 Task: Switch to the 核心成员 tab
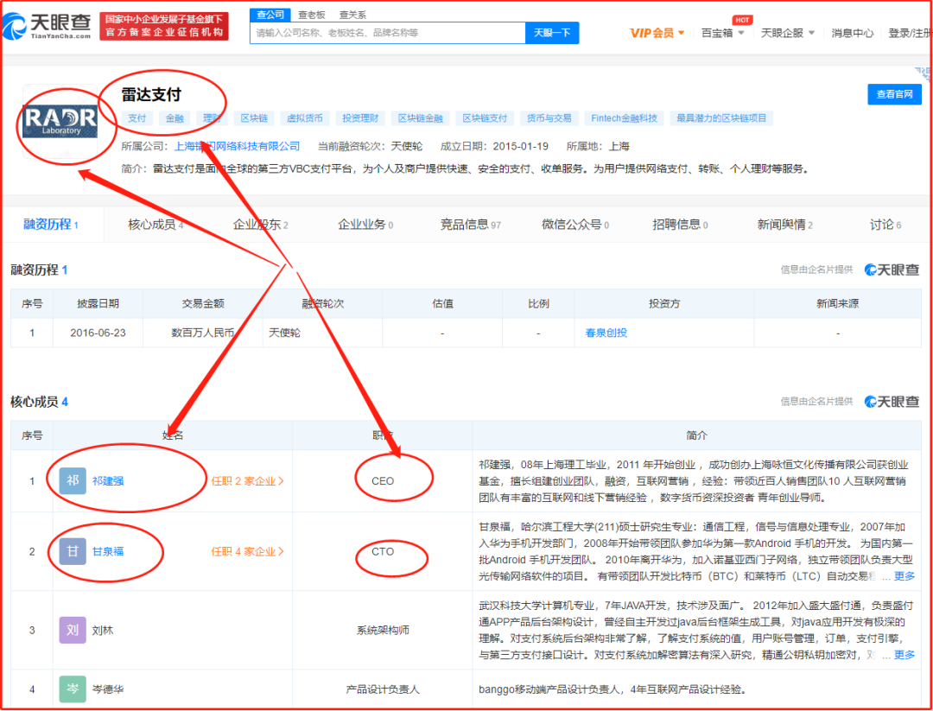point(155,225)
